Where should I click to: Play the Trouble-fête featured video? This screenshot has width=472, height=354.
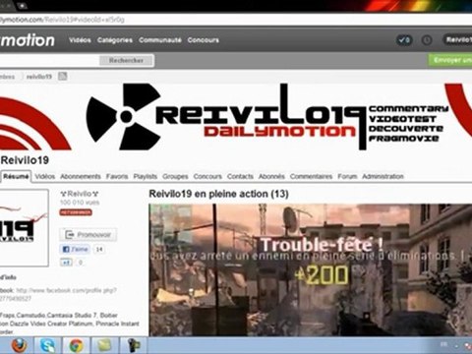click(x=311, y=269)
